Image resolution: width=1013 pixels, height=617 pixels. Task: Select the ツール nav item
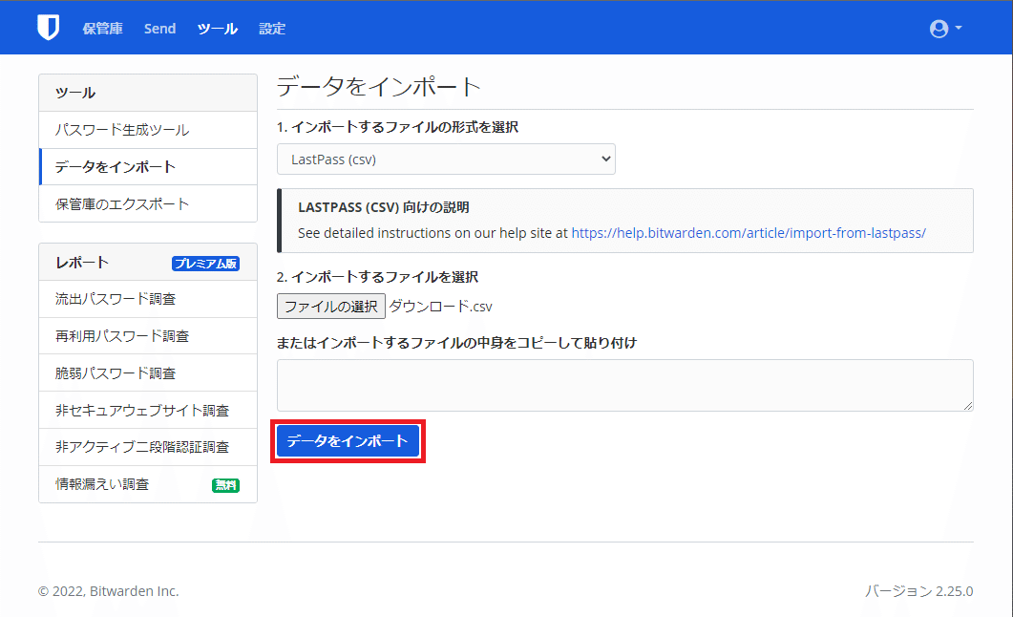point(218,29)
